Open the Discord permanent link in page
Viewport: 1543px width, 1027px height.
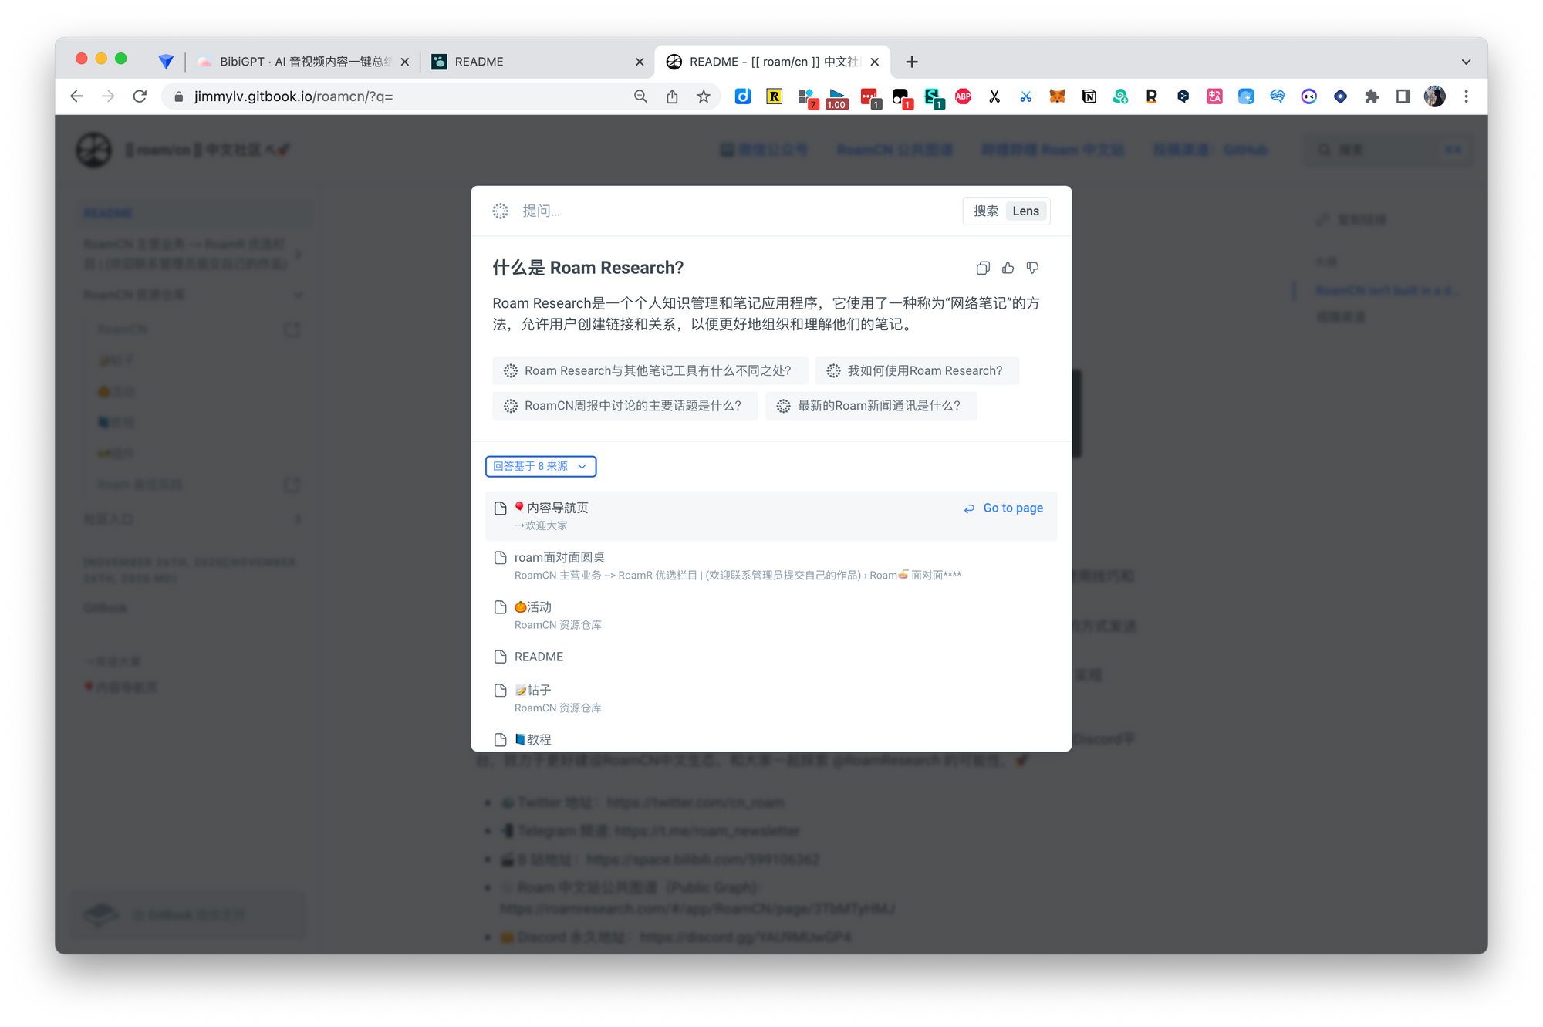point(745,937)
